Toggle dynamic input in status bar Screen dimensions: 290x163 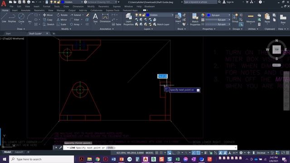(169, 153)
